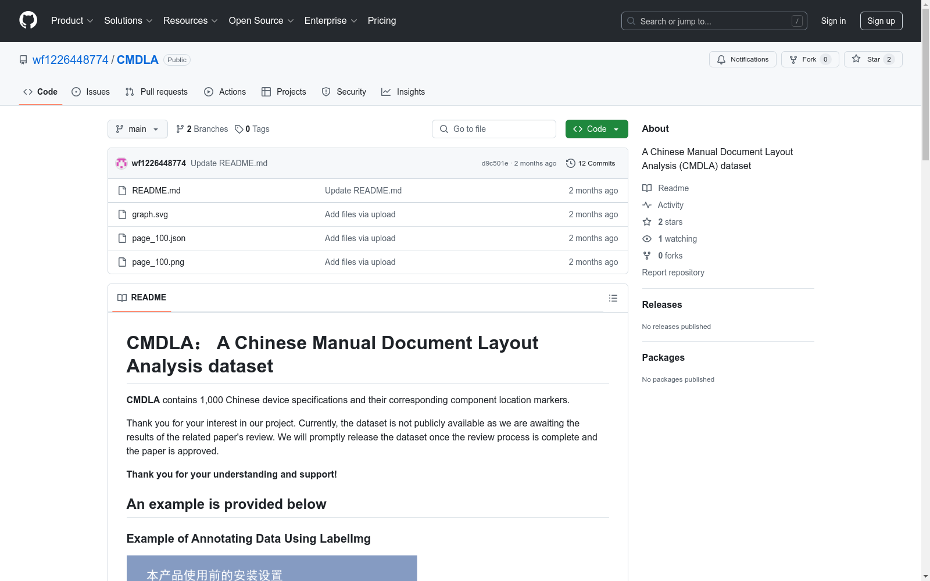Click the Fork count badge
The height and width of the screenshot is (581, 930).
click(x=825, y=59)
